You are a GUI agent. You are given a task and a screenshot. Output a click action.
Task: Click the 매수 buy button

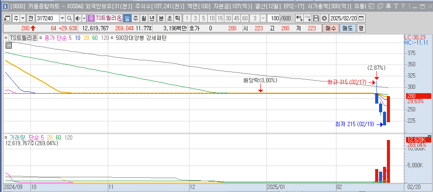(x=330, y=28)
